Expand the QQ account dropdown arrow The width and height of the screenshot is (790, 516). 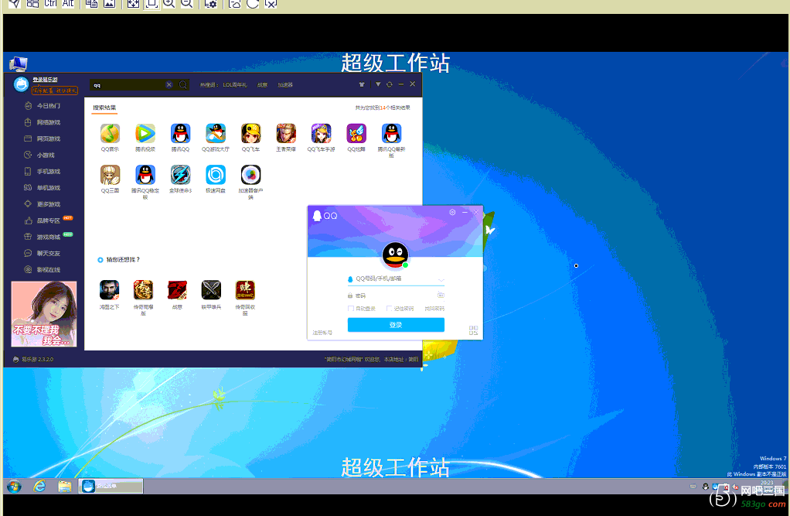click(x=441, y=279)
